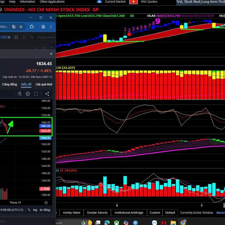The height and width of the screenshot is (225, 225).
Task: Open the browser profile avatar icon
Action: click(x=43, y=27)
